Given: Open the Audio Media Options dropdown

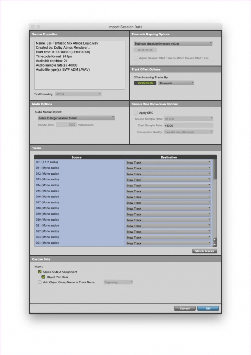Looking at the screenshot, I should click(x=76, y=118).
